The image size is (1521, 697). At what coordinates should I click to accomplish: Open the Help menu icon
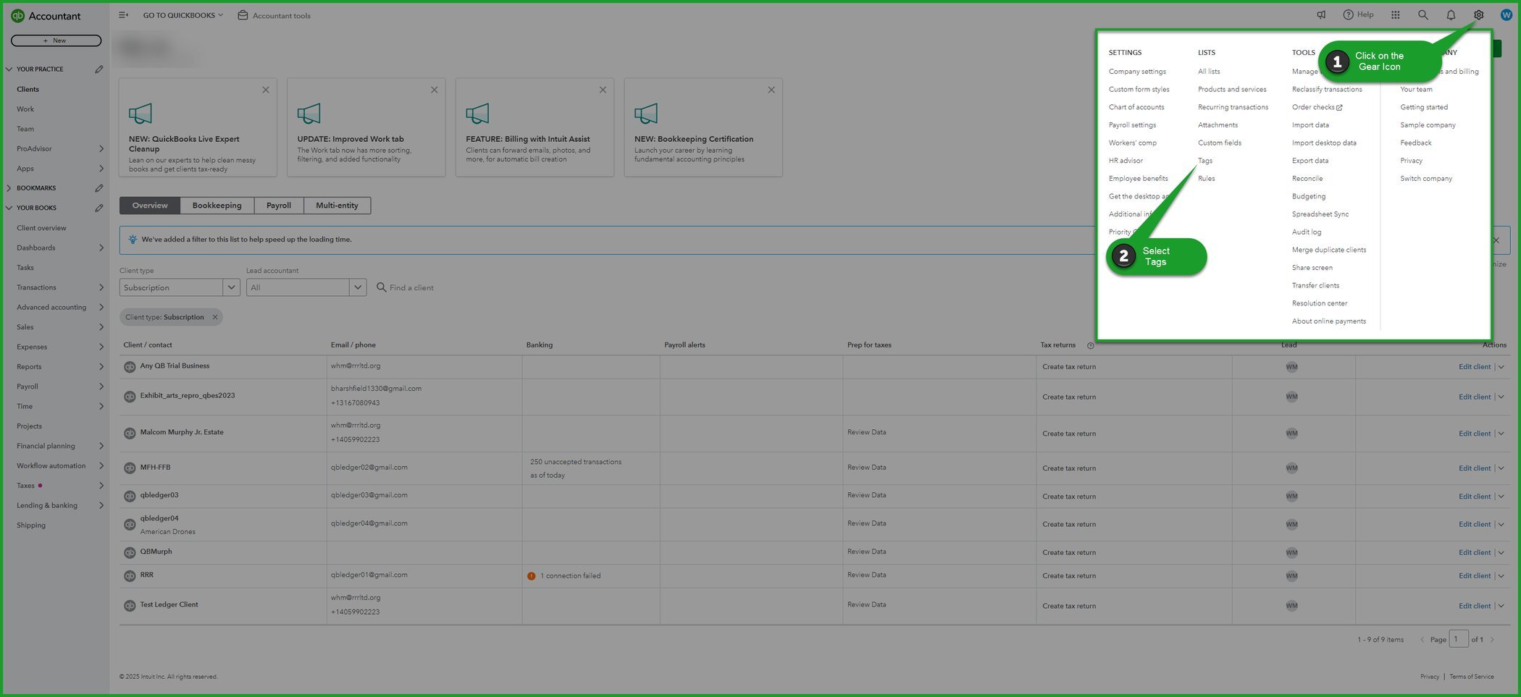[1358, 14]
